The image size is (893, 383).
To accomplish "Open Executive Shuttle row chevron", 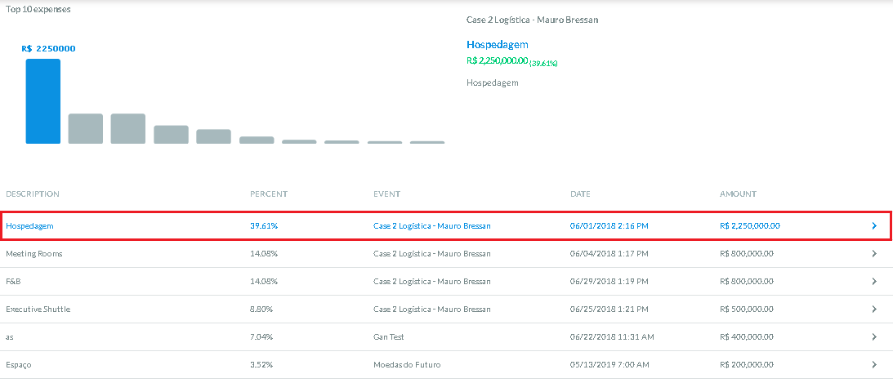I will tap(874, 309).
